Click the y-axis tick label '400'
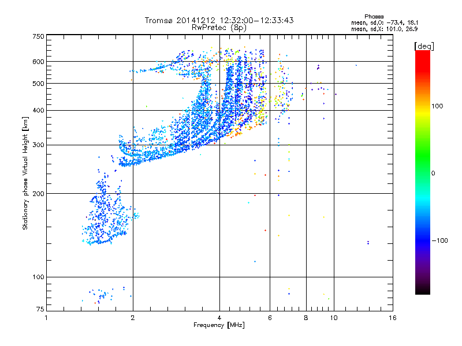Viewport: 462px width, 346px height. coord(39,110)
